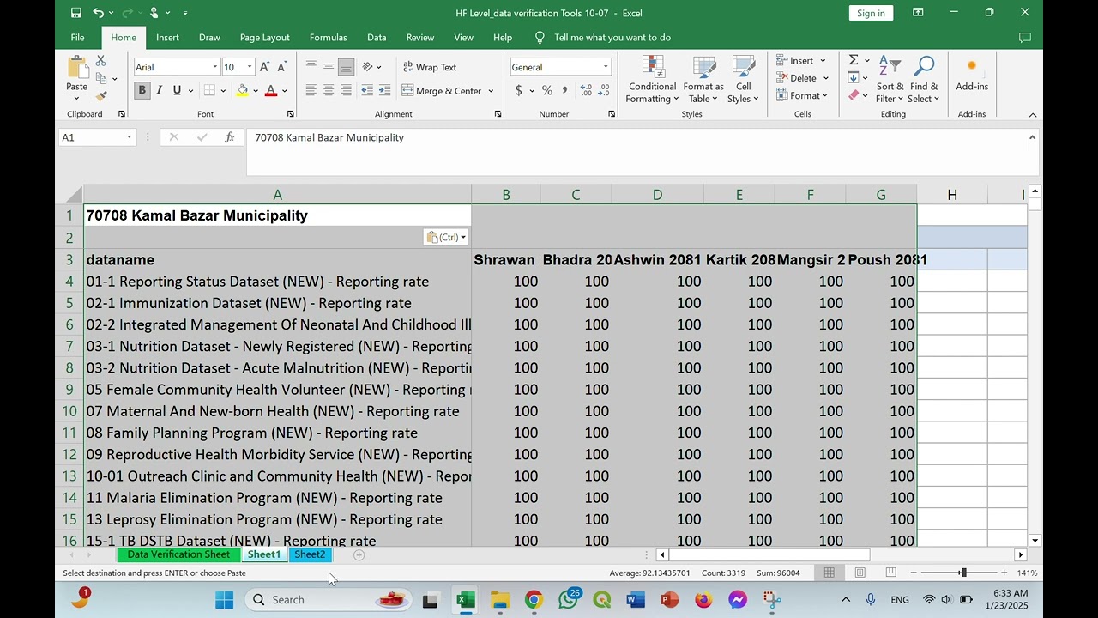Switch to Insert tab
Screen dimensions: 1098x618
click(167, 38)
